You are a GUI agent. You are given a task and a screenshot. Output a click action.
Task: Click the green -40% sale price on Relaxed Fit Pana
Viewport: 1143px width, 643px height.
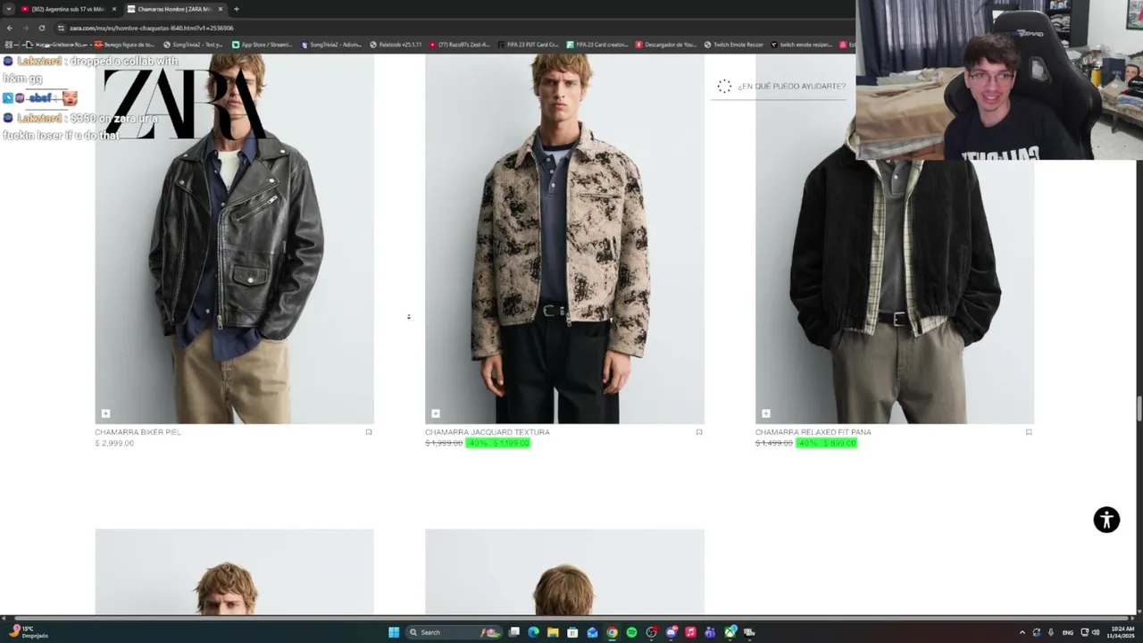tap(826, 443)
